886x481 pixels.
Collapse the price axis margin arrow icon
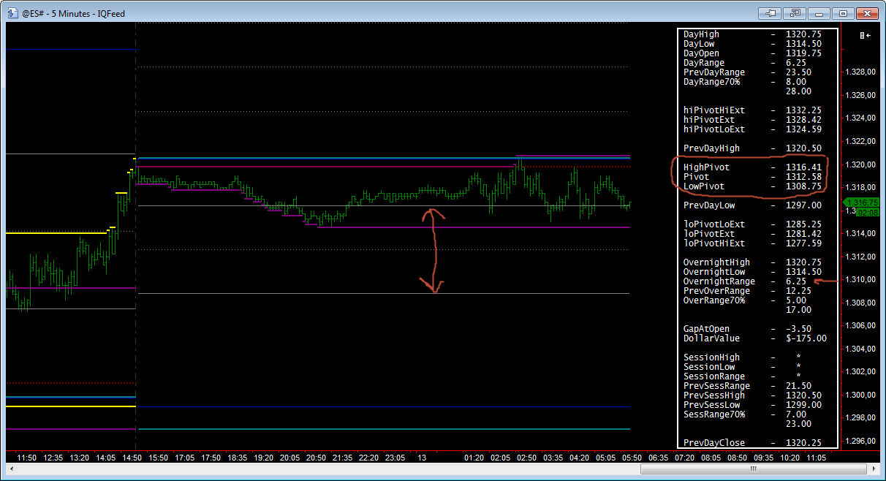coord(866,35)
